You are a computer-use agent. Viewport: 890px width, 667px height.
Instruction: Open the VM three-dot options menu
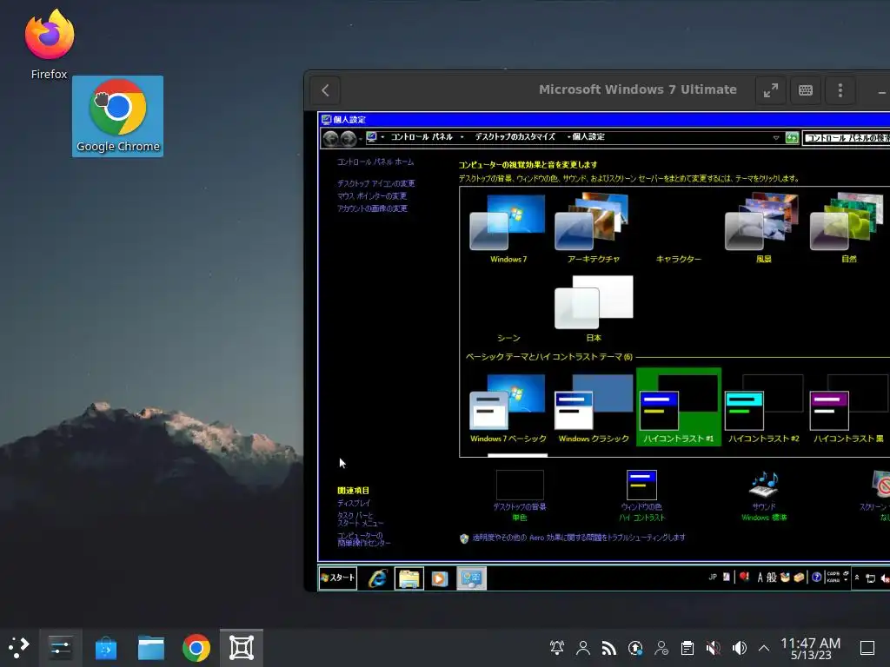[x=840, y=90]
